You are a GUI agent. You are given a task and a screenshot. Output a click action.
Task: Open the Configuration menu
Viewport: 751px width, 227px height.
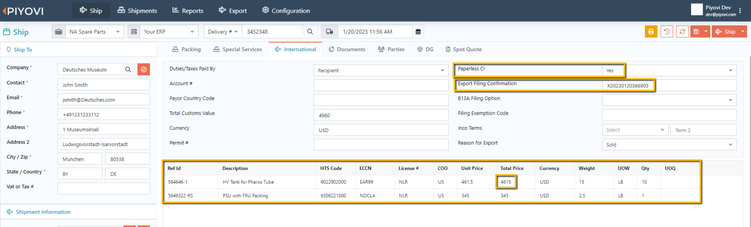(x=286, y=10)
